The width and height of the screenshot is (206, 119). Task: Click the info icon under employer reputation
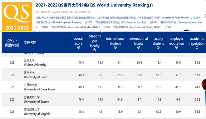(x=176, y=47)
